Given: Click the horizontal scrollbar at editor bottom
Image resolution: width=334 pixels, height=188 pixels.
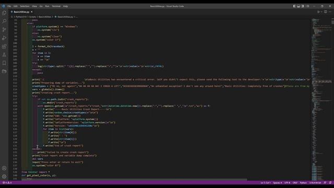Looking at the screenshot, I should tap(134, 180).
